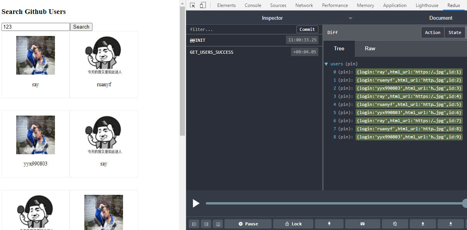The width and height of the screenshot is (467, 230).
Task: Focus the filter... actions input
Action: coord(241,29)
